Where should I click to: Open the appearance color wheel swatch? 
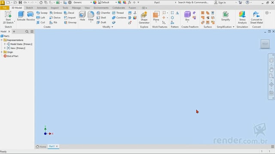pos(95,3)
